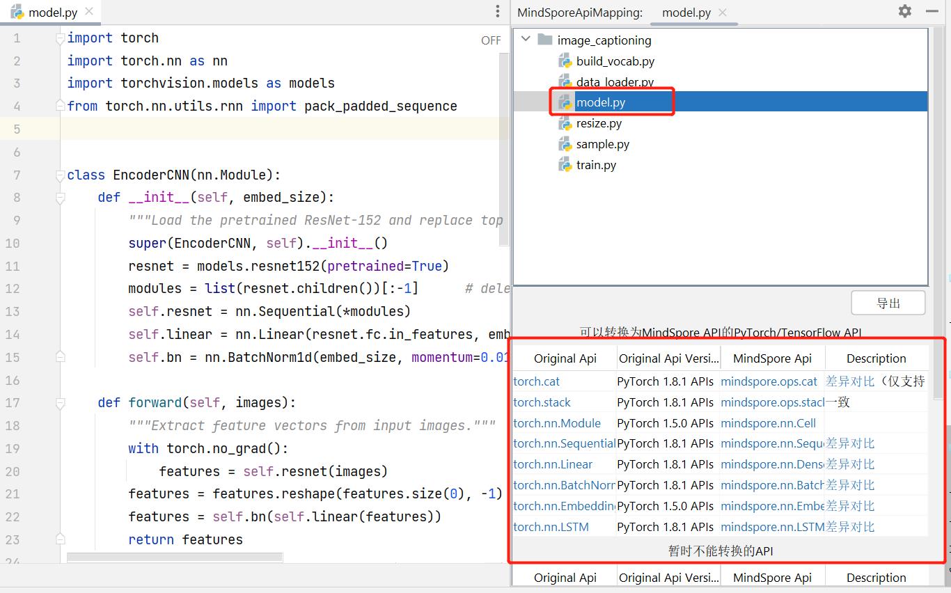Close the model.py editor tab
This screenshot has width=951, height=593.
[88, 12]
